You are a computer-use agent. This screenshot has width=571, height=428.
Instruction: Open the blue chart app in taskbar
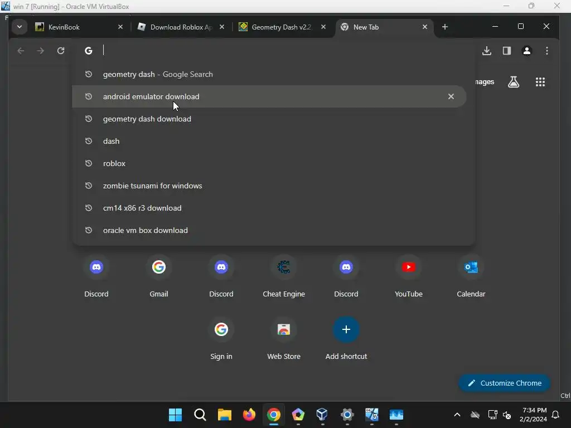click(396, 415)
